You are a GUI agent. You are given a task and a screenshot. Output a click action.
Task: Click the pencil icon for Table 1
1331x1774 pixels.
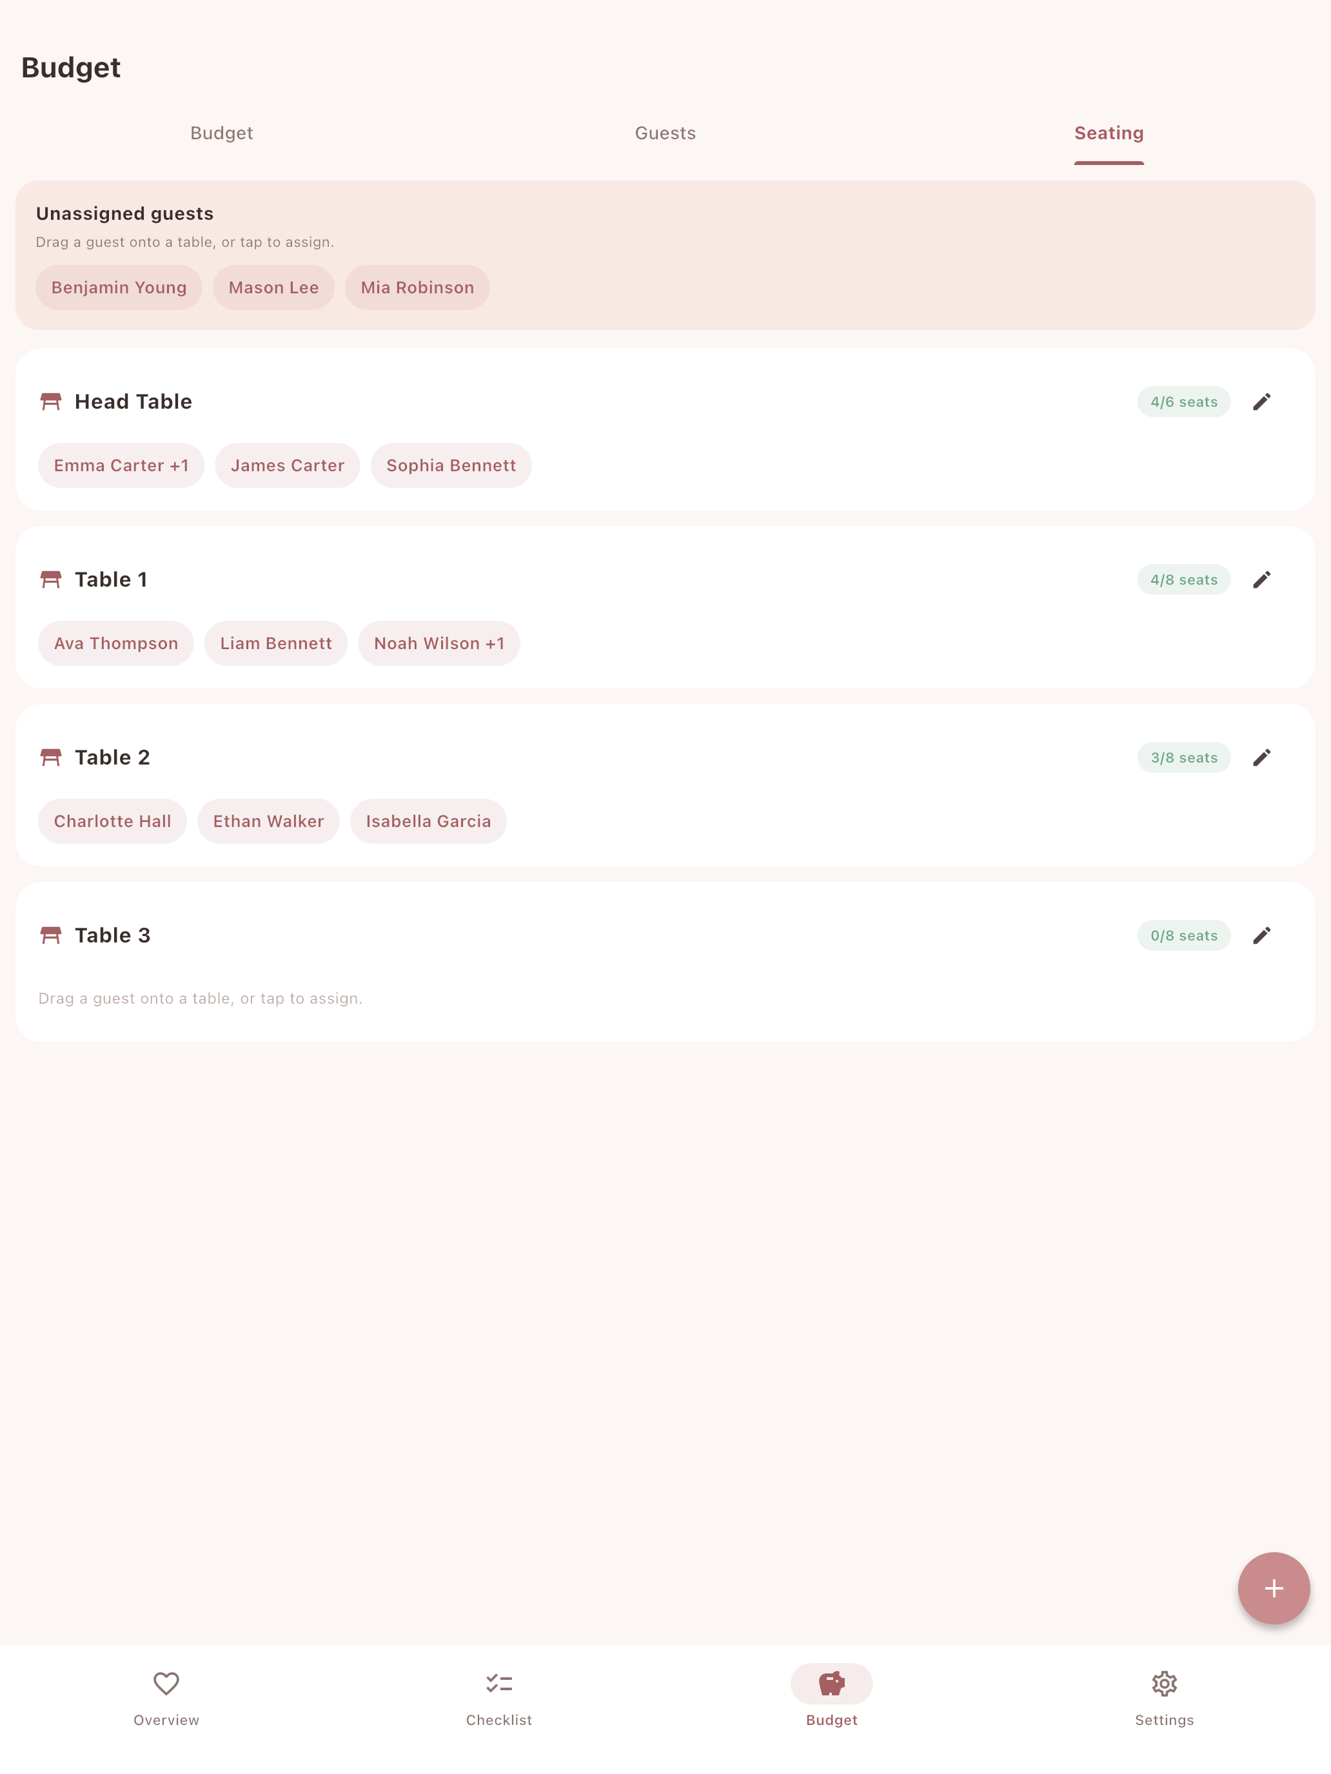(x=1261, y=580)
